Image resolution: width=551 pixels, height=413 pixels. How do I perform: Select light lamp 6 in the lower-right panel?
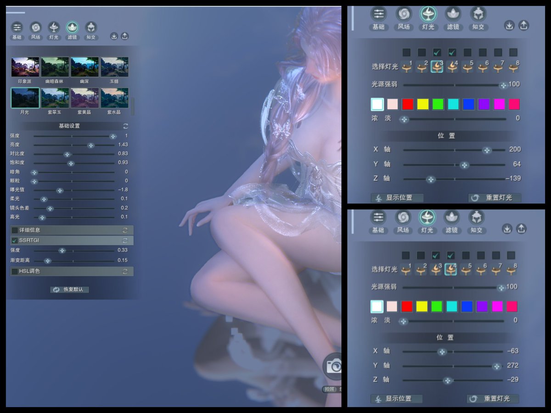481,269
